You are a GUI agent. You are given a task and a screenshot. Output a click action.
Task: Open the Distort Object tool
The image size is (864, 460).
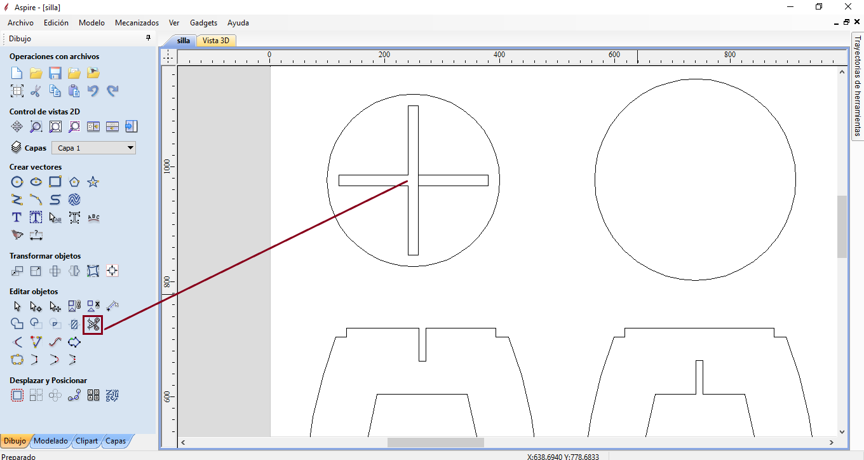(x=93, y=271)
